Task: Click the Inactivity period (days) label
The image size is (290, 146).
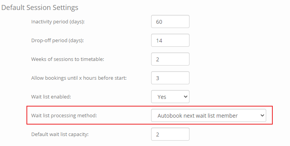Action: (58, 22)
